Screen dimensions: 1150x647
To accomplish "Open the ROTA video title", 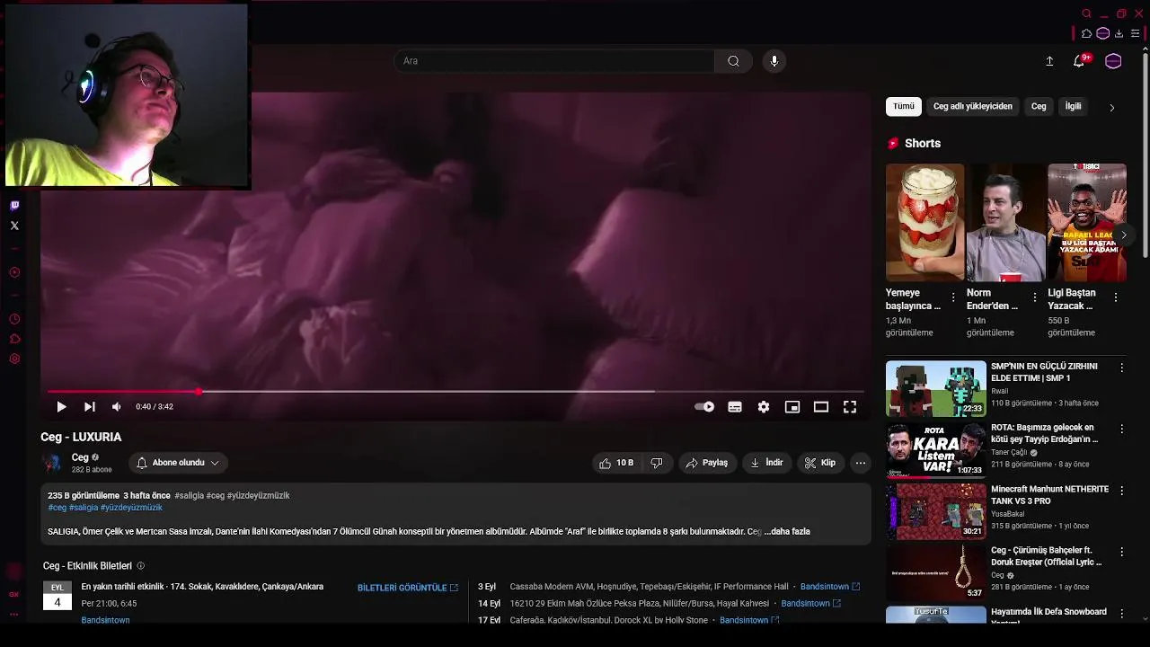I will pos(1044,433).
